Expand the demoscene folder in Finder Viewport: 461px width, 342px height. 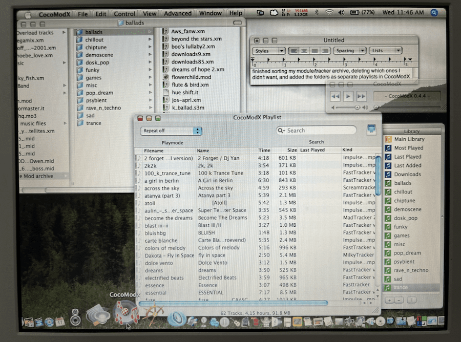[150, 55]
